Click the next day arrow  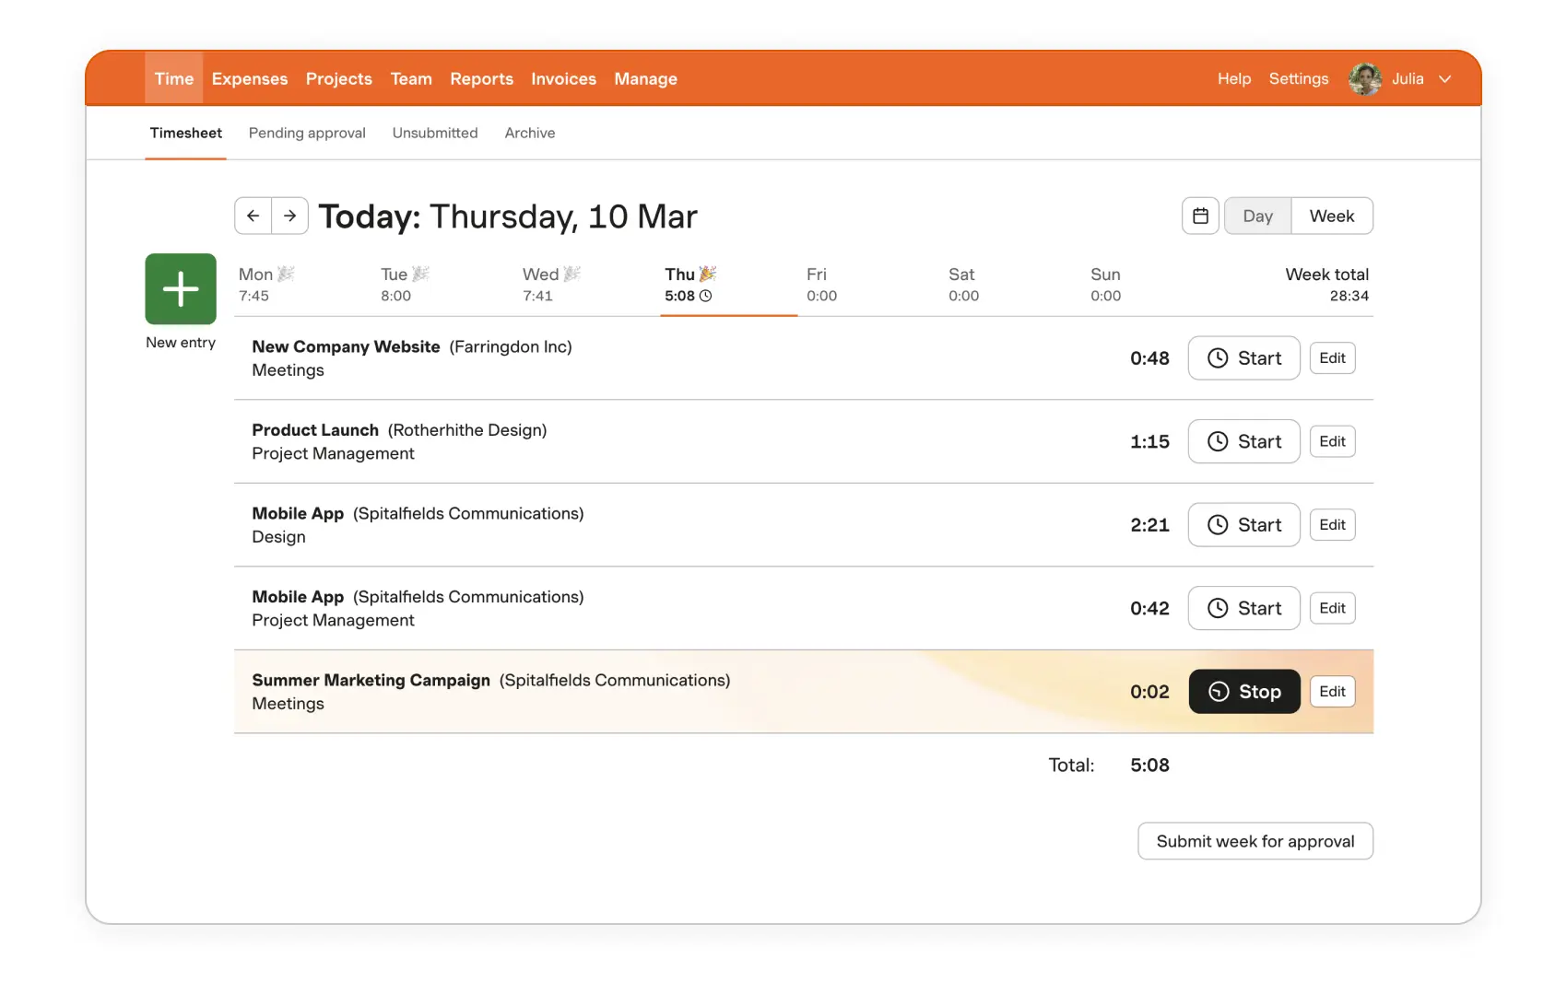289,216
